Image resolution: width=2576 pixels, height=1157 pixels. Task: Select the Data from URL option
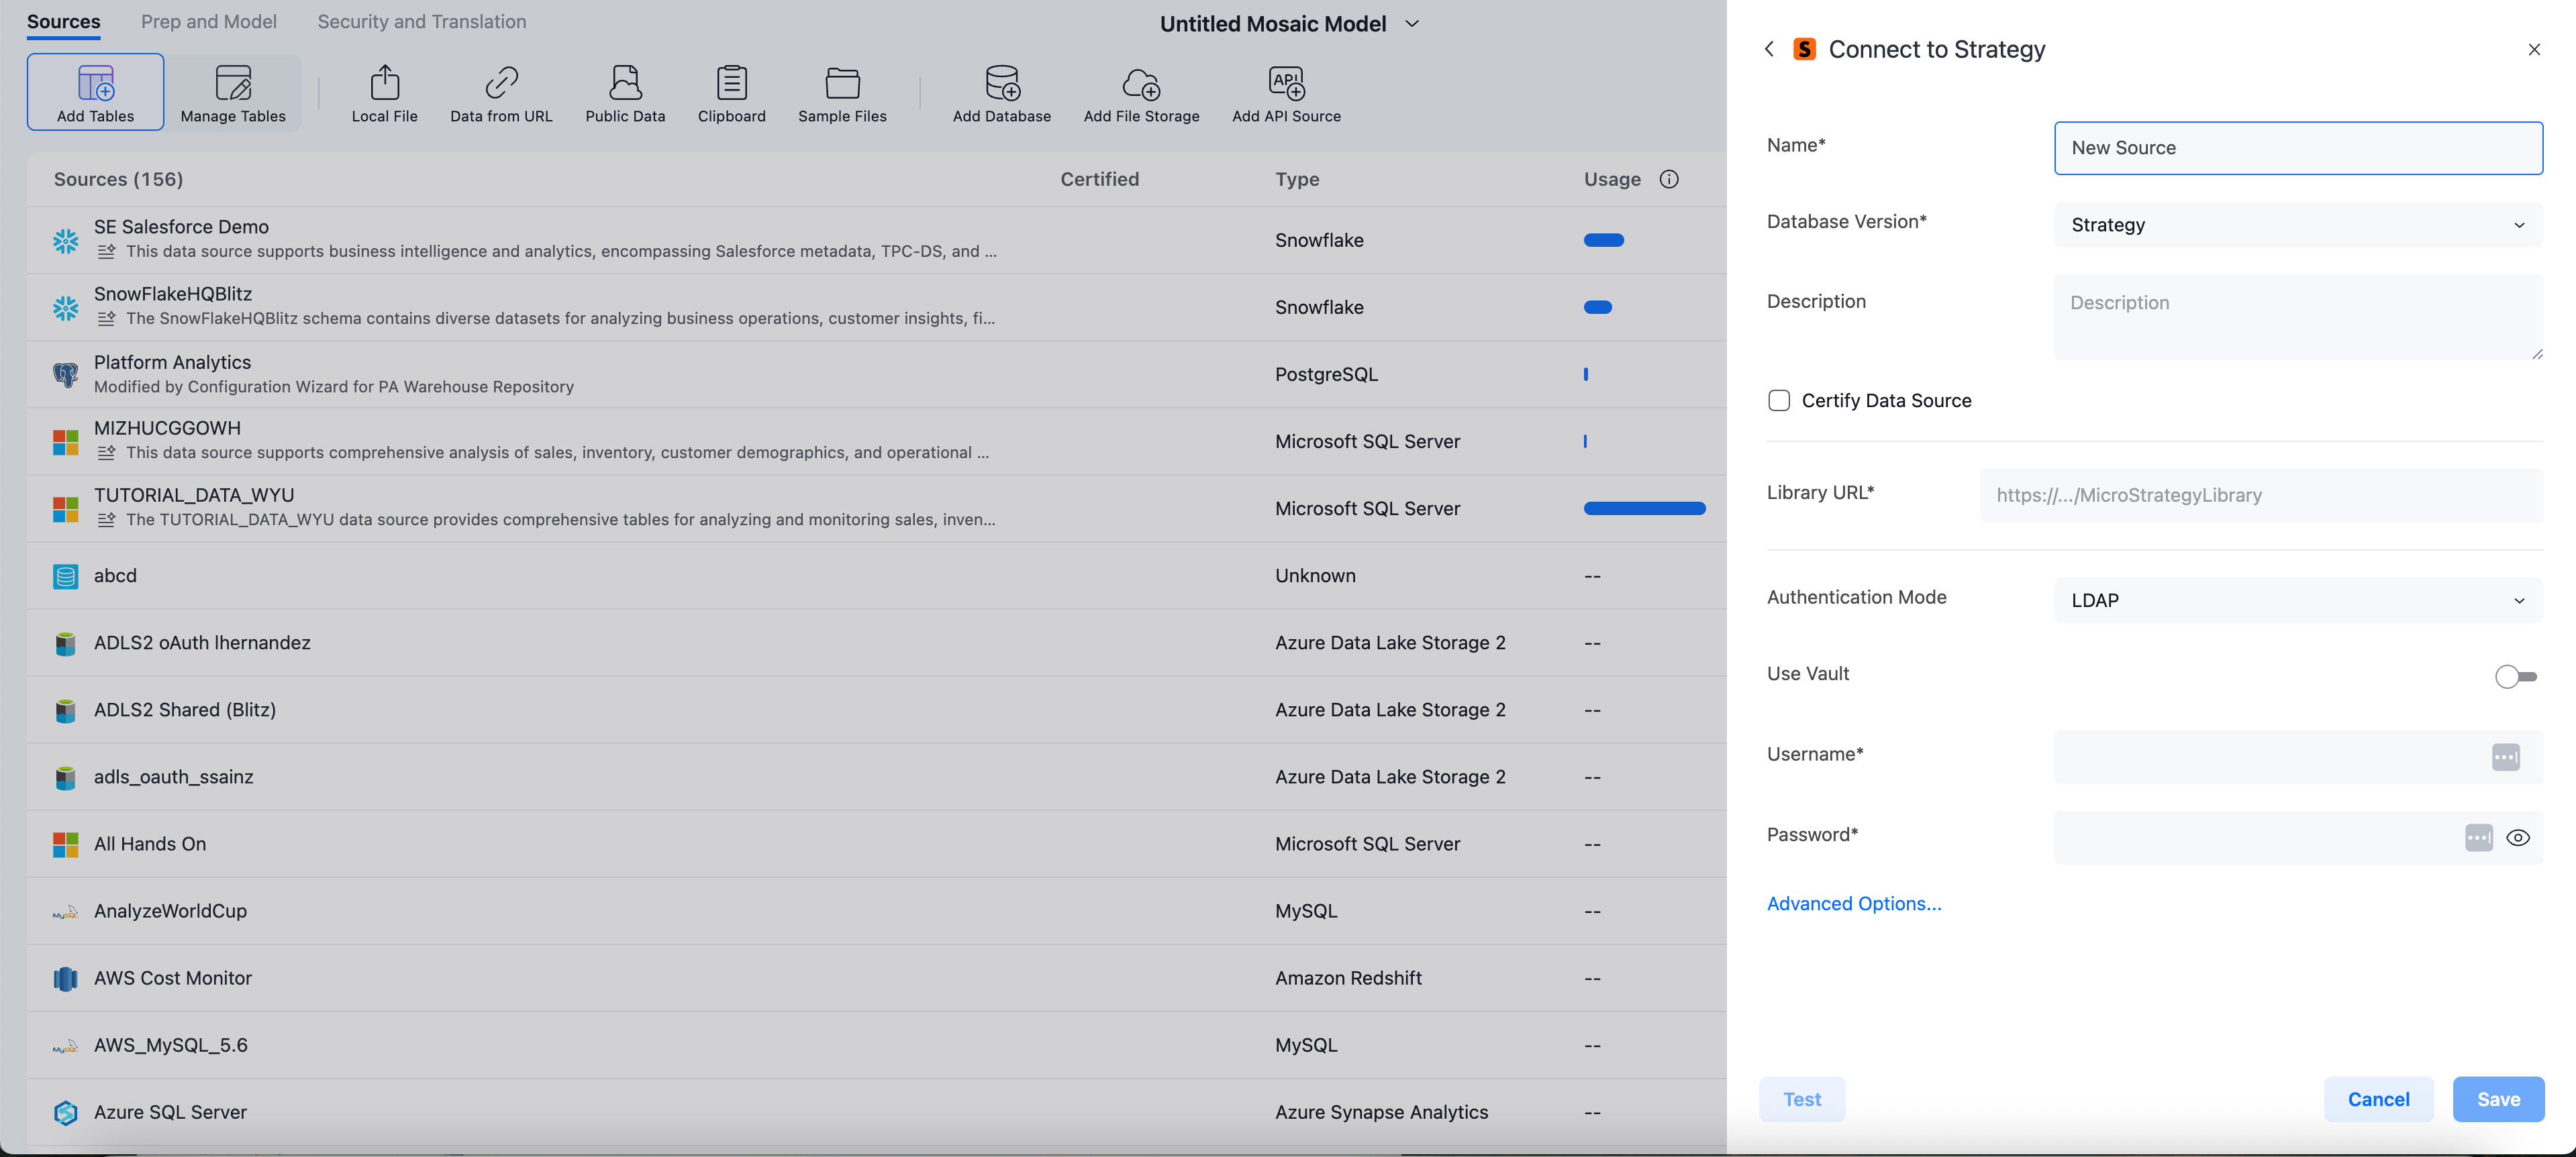pyautogui.click(x=501, y=84)
